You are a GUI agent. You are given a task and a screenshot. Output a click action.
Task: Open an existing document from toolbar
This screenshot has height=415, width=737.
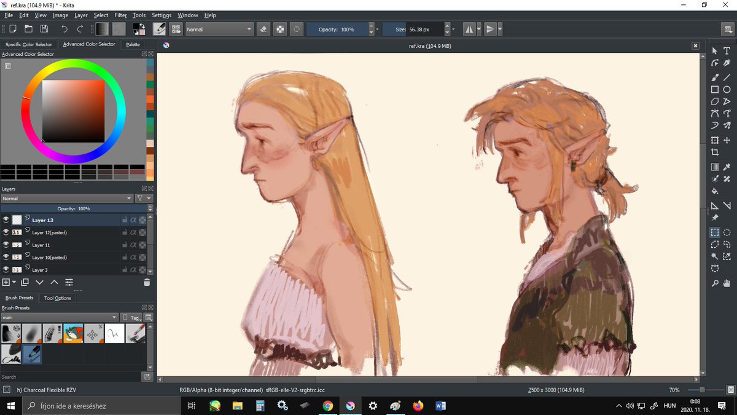click(28, 29)
